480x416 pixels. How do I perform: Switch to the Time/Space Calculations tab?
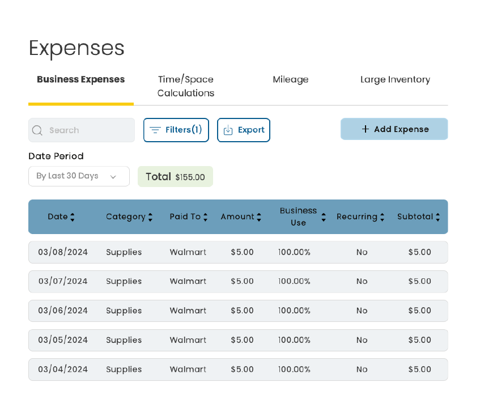186,86
